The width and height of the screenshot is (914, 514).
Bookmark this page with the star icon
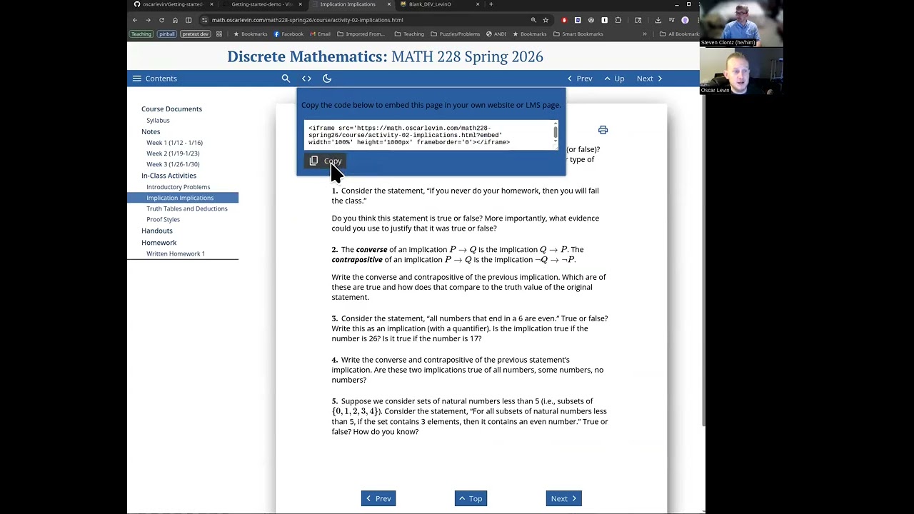click(546, 20)
